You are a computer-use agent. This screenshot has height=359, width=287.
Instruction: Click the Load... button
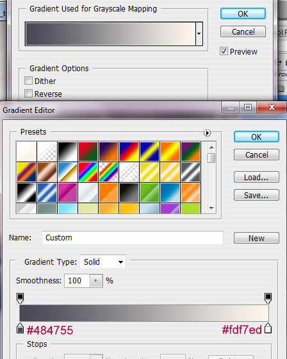pyautogui.click(x=256, y=177)
